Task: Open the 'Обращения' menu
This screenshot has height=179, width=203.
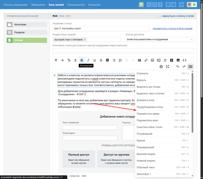Action: 38,5
